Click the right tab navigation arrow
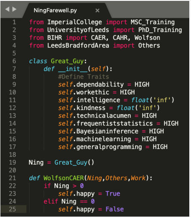 click(14, 9)
